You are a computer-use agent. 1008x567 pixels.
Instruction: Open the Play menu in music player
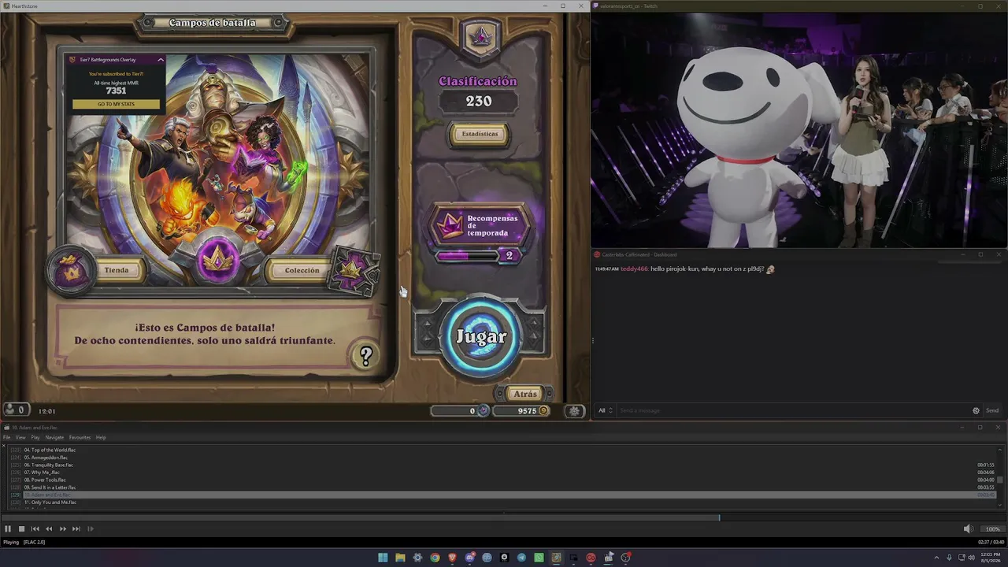click(x=35, y=437)
